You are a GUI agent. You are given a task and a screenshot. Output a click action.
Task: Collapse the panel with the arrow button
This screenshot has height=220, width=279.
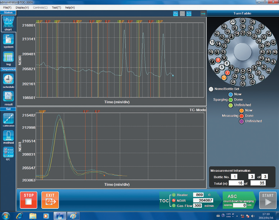(203, 14)
